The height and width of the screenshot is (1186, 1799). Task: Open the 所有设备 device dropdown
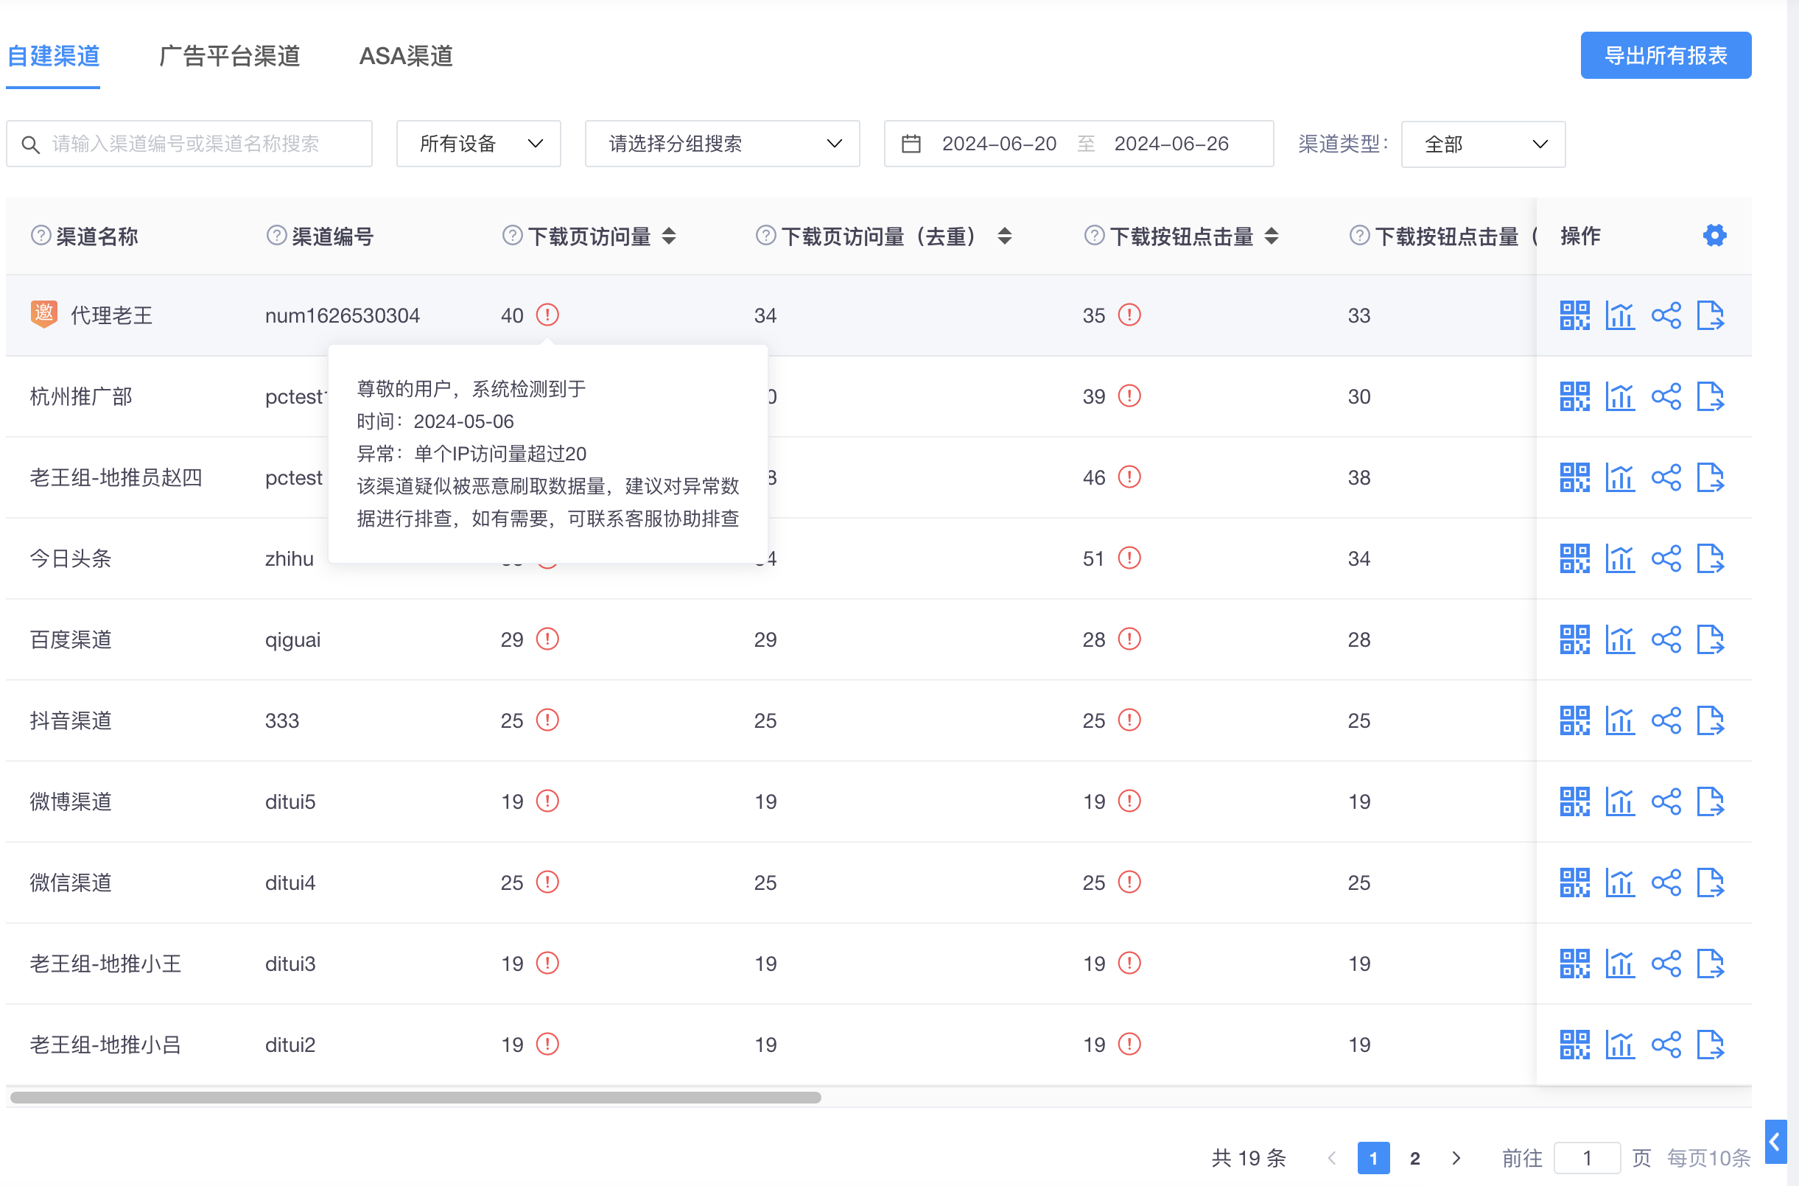click(x=479, y=143)
